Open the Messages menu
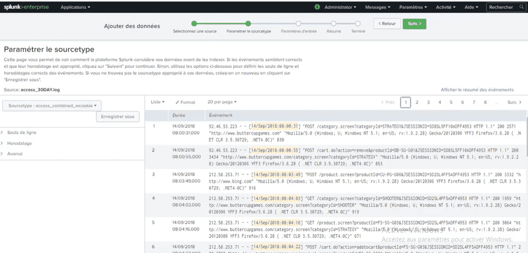 tap(378, 7)
